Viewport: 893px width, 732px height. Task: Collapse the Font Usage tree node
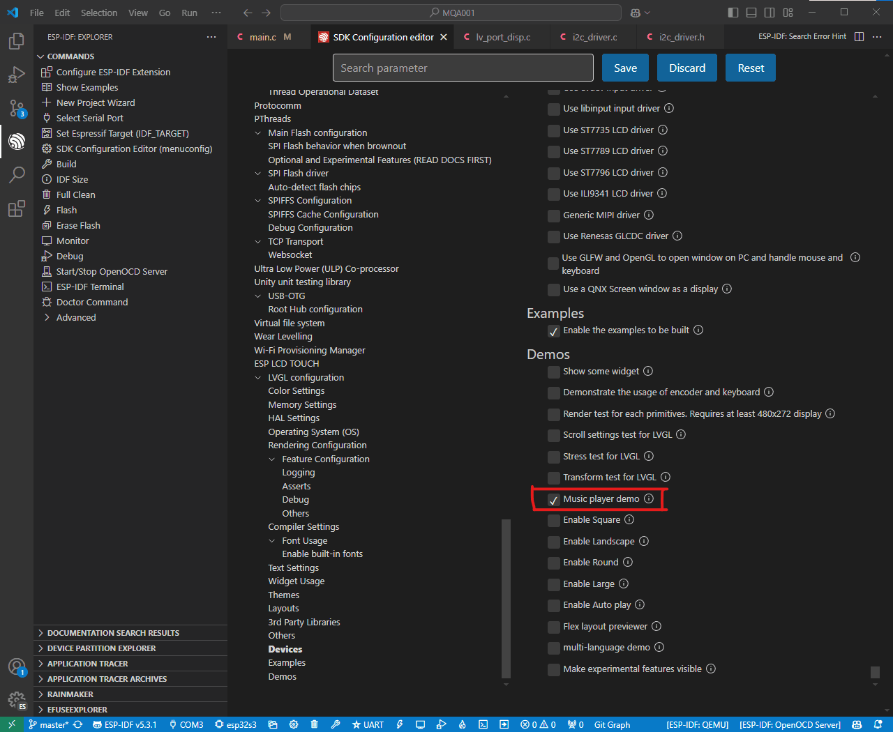pos(272,541)
